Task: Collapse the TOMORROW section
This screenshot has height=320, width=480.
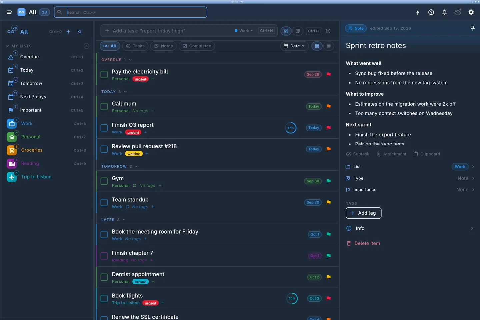Action: click(136, 166)
